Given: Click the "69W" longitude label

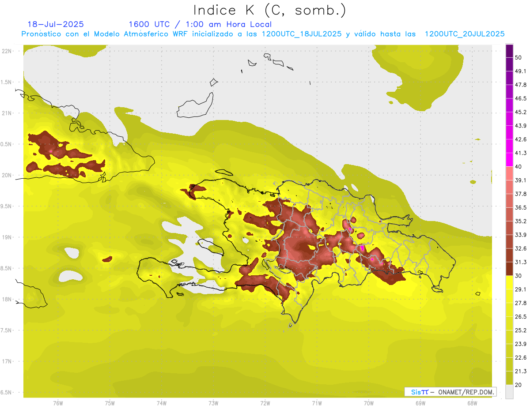Looking at the screenshot, I should [420, 403].
